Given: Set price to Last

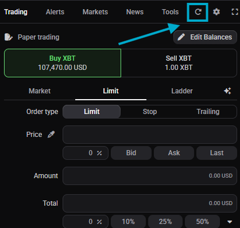Looking at the screenshot, I should pos(216,153).
